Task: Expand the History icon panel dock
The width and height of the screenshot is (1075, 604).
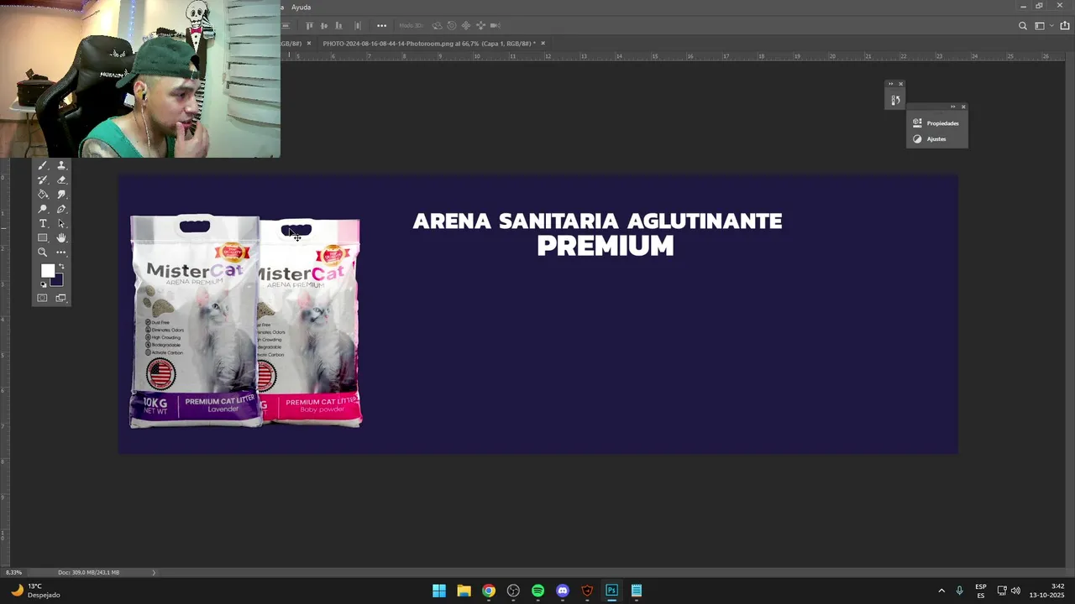Action: coord(891,84)
